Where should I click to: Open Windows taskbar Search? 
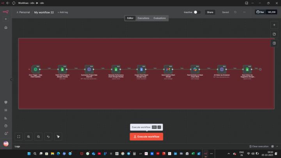(x=35, y=154)
